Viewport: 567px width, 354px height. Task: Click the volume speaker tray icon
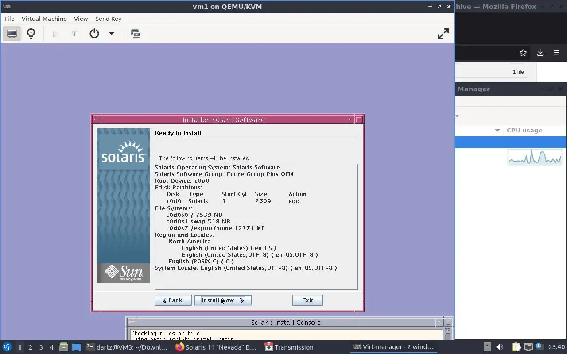(500, 347)
